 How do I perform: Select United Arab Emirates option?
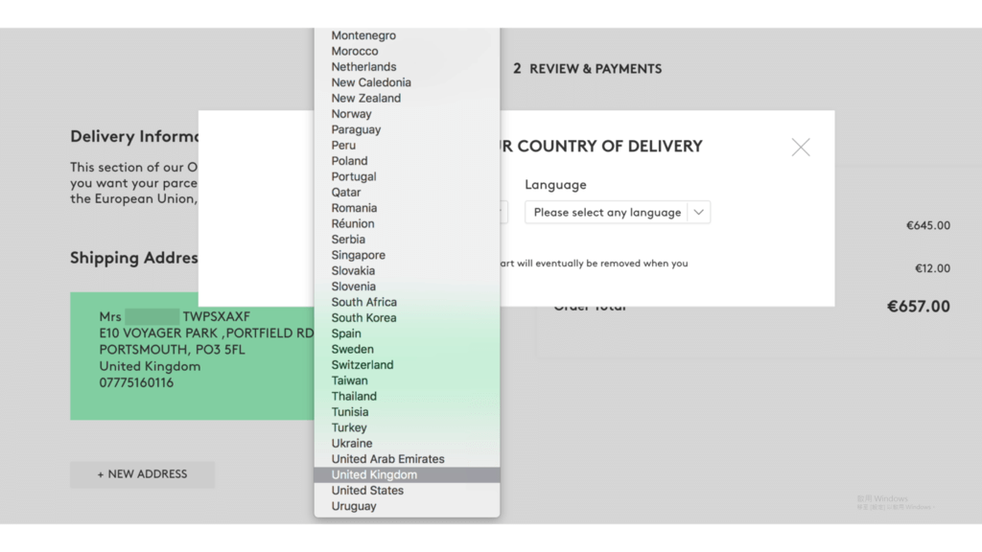407,459
